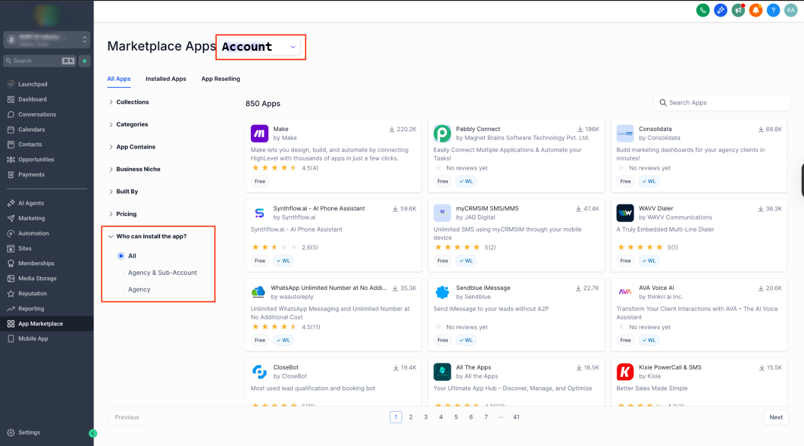Open the All The Apps logo
The width and height of the screenshot is (804, 446).
[x=442, y=372]
